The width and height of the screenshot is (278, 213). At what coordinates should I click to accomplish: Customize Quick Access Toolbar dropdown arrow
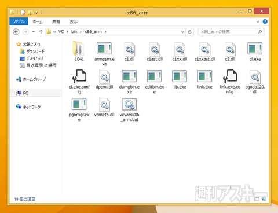click(x=36, y=13)
